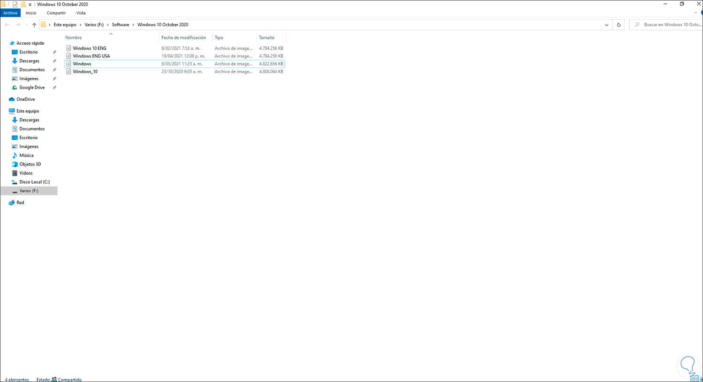Open the Objetos 3D folder

click(x=30, y=165)
